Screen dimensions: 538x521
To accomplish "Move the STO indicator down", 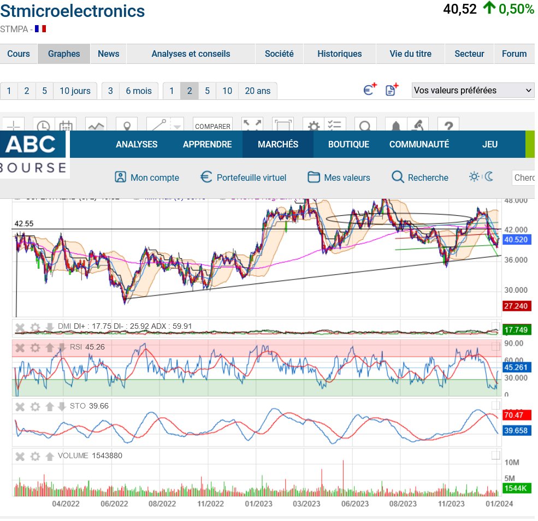I will click(62, 407).
